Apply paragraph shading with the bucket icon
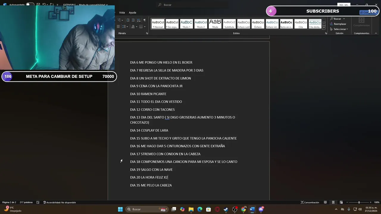 [133, 27]
